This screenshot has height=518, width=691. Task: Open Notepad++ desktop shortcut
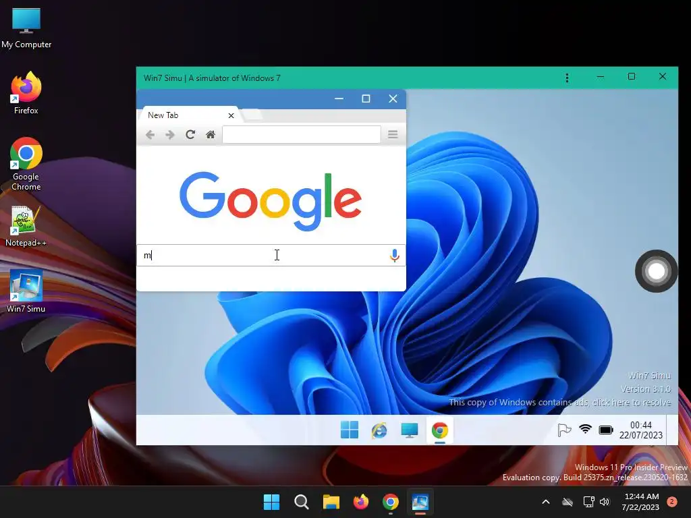coord(26,227)
